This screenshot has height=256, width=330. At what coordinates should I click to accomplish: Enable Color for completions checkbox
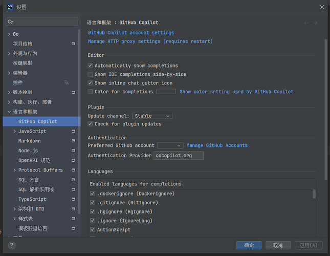tap(90, 92)
